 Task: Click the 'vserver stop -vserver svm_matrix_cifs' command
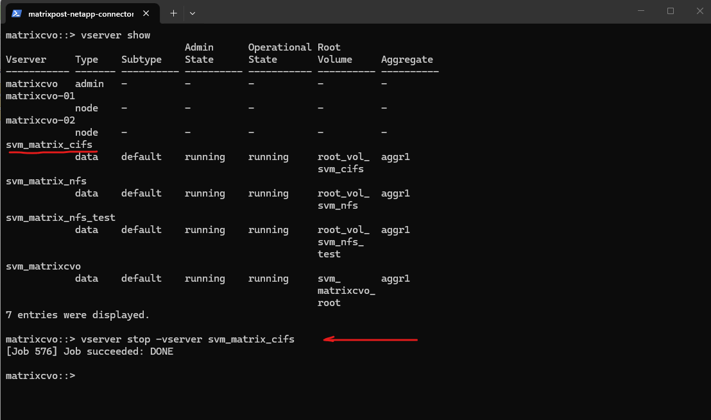187,339
